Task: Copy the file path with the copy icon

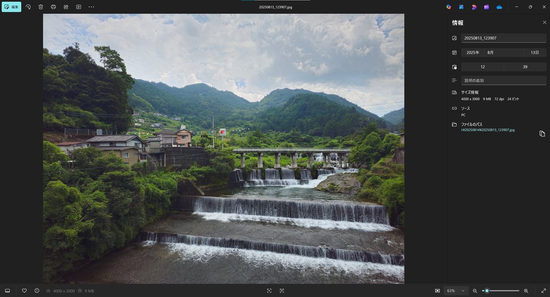Action: pos(542,133)
